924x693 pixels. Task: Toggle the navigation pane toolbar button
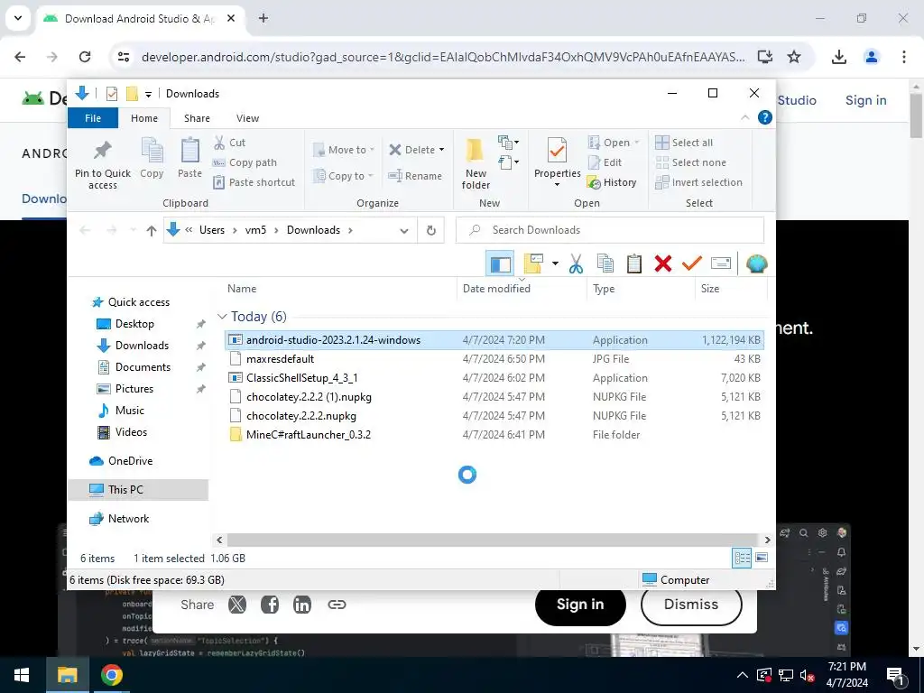500,264
